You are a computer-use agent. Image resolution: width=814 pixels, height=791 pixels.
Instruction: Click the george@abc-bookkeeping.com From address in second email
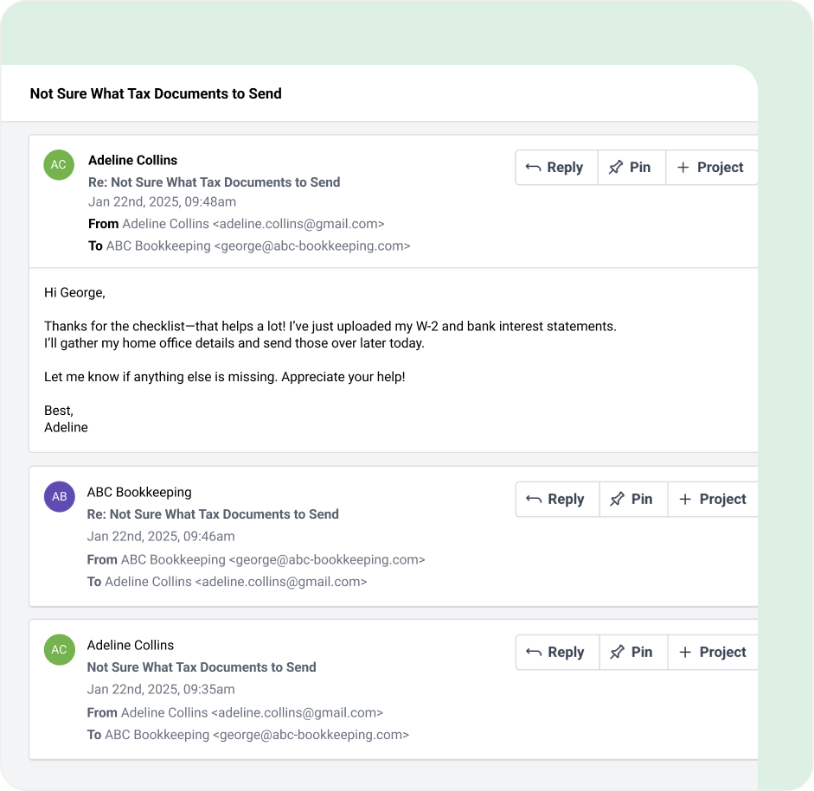click(327, 559)
